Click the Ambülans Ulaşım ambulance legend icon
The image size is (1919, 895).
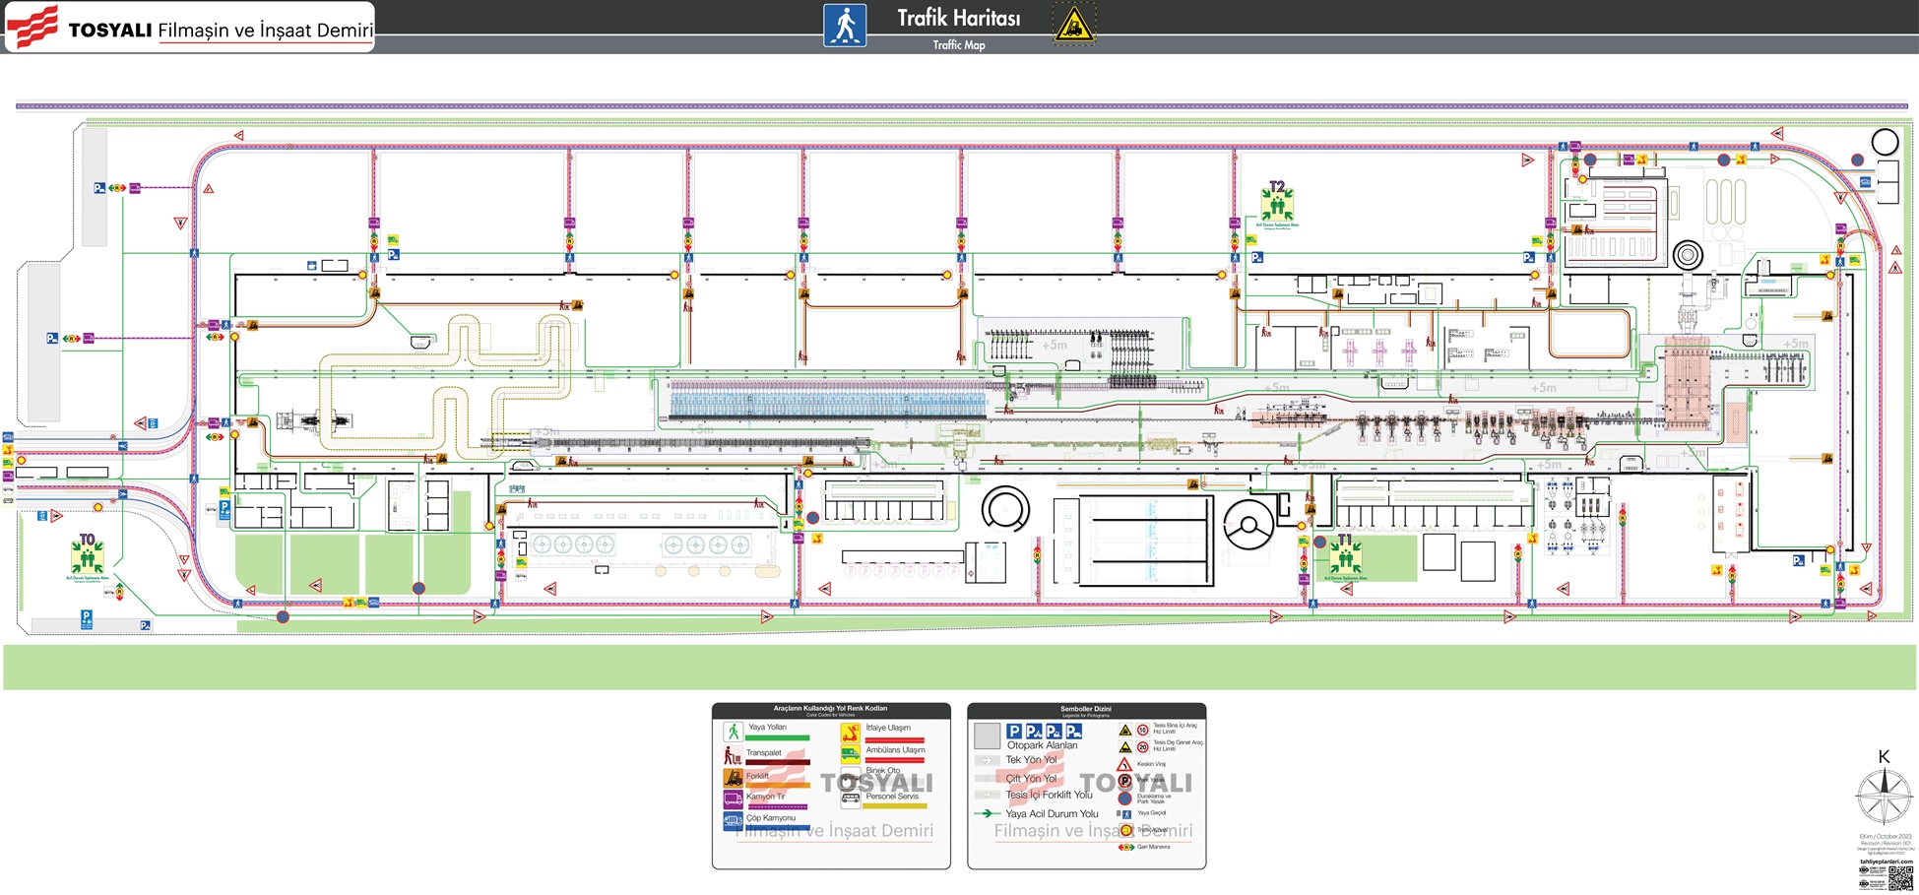850,754
